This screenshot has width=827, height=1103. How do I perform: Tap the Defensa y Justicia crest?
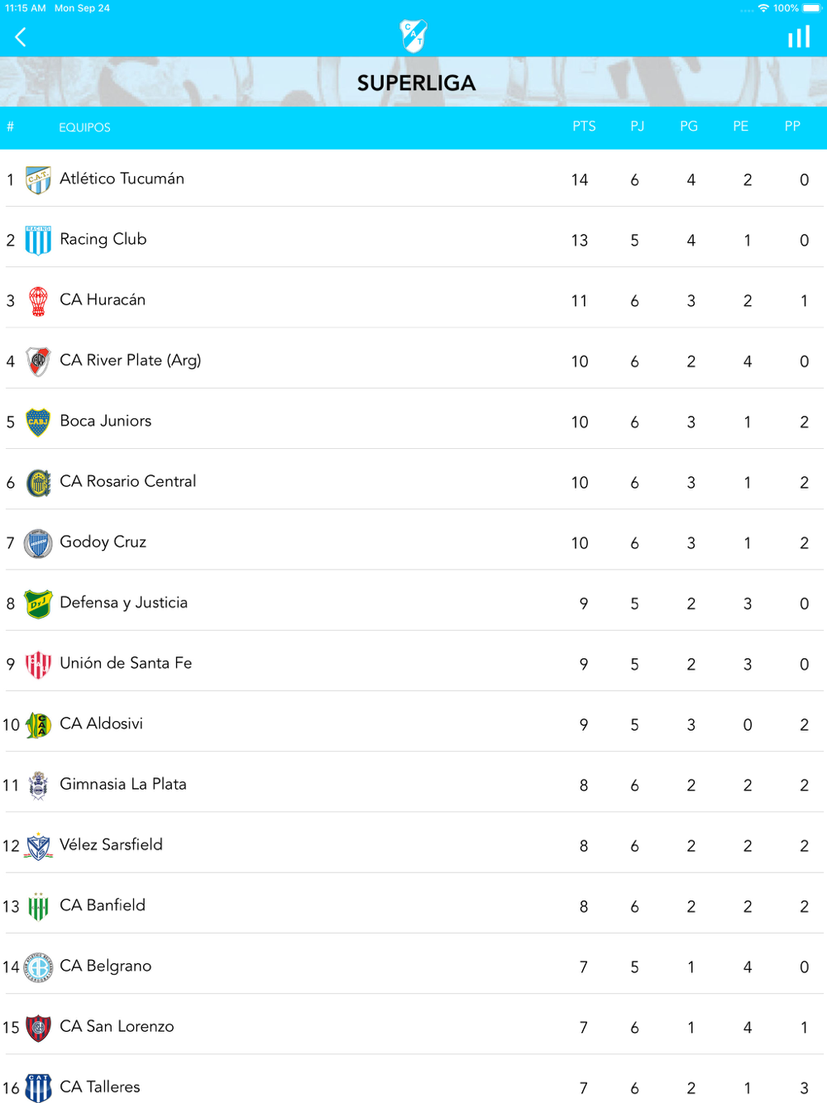click(38, 604)
